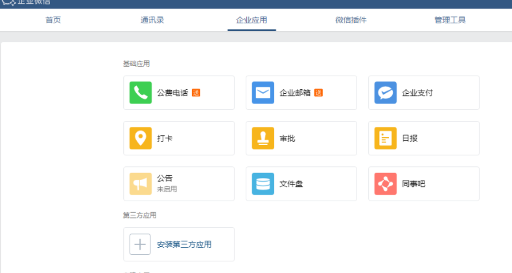The image size is (512, 273).
Task: Switch to the 通讯录 tab
Action: [x=152, y=20]
